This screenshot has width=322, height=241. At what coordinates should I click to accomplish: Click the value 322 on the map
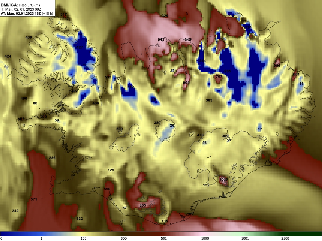point(80,219)
